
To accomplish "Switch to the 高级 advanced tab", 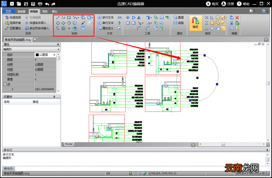I will pos(45,11).
